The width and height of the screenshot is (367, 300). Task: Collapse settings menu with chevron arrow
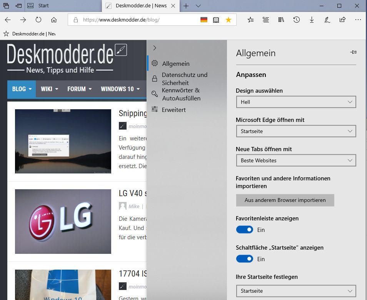click(155, 48)
